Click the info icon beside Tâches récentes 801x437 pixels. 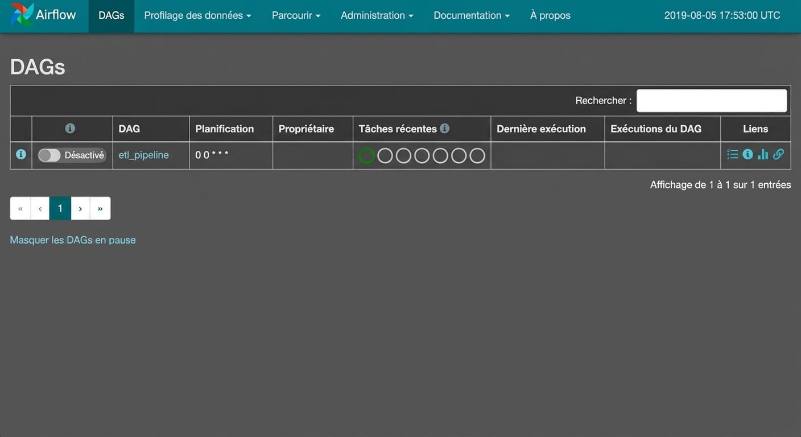click(445, 129)
